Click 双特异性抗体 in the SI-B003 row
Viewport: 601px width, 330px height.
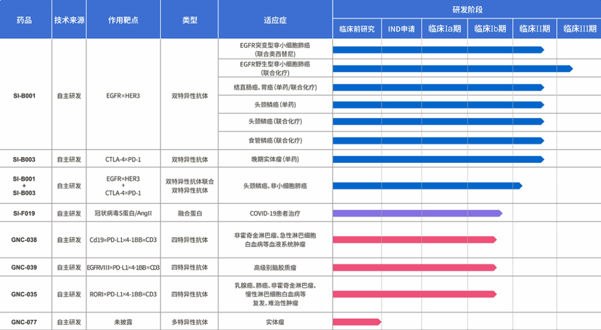[x=189, y=159]
